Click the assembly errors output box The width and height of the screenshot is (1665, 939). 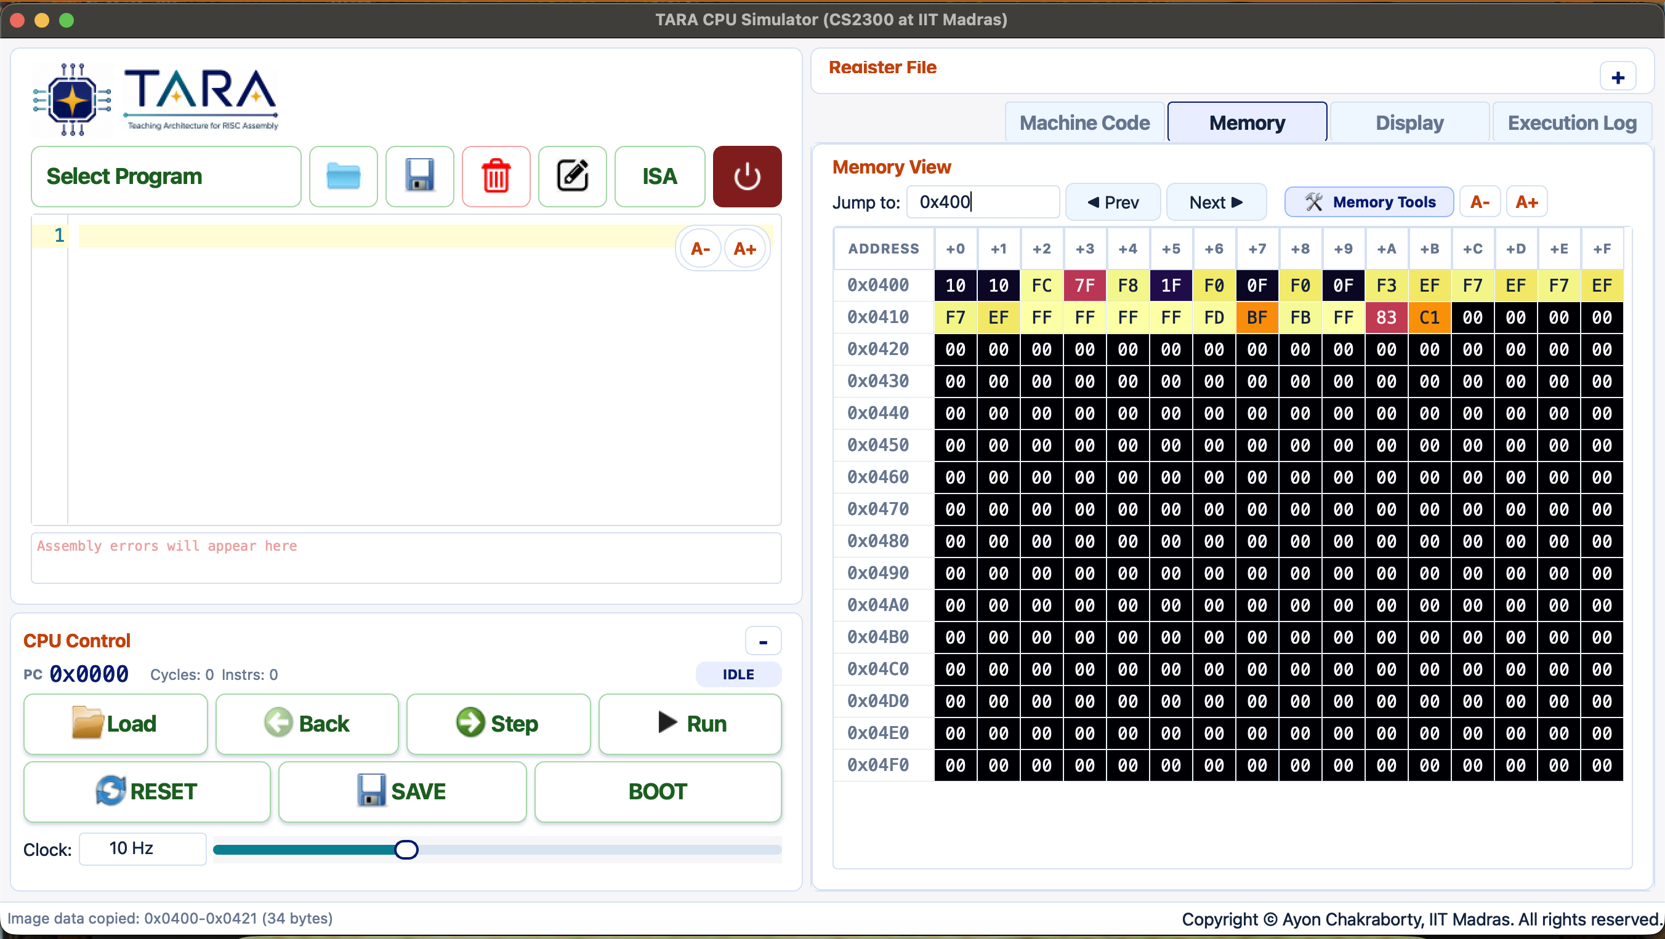(x=406, y=559)
